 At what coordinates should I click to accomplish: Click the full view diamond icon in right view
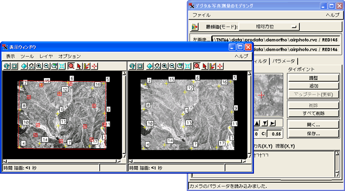[x=149, y=66]
